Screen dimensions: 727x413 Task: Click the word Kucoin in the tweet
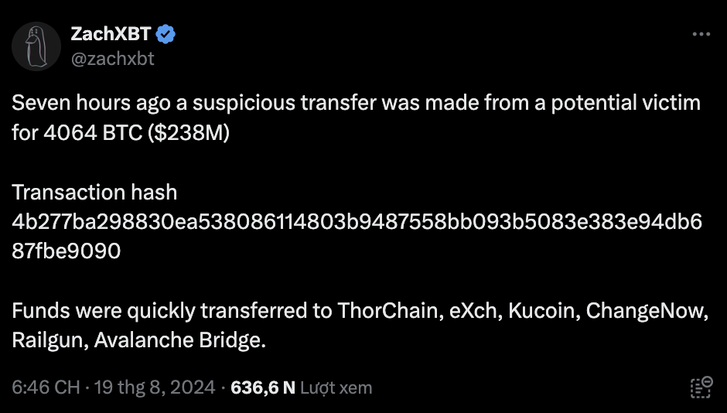click(541, 311)
